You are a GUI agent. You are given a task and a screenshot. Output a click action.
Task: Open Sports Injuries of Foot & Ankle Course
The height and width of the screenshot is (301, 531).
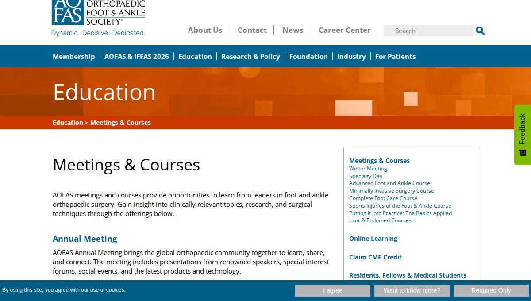400,206
